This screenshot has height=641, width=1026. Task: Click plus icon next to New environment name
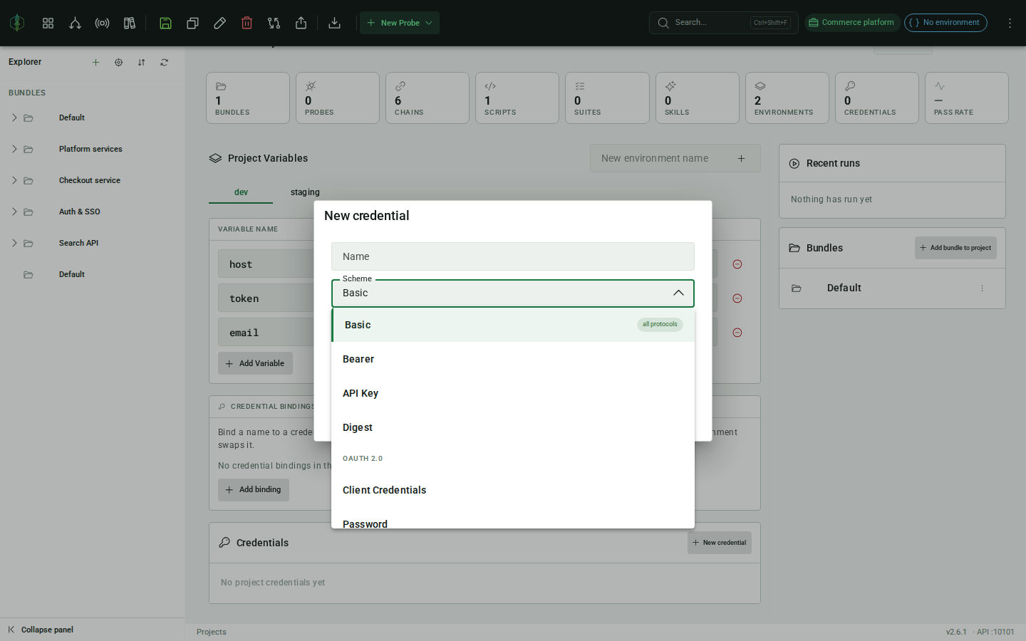tap(741, 158)
